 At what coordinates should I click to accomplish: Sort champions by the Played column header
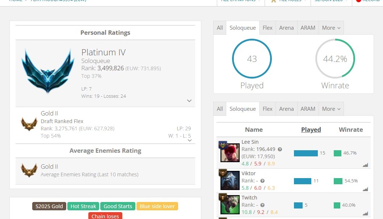(311, 130)
